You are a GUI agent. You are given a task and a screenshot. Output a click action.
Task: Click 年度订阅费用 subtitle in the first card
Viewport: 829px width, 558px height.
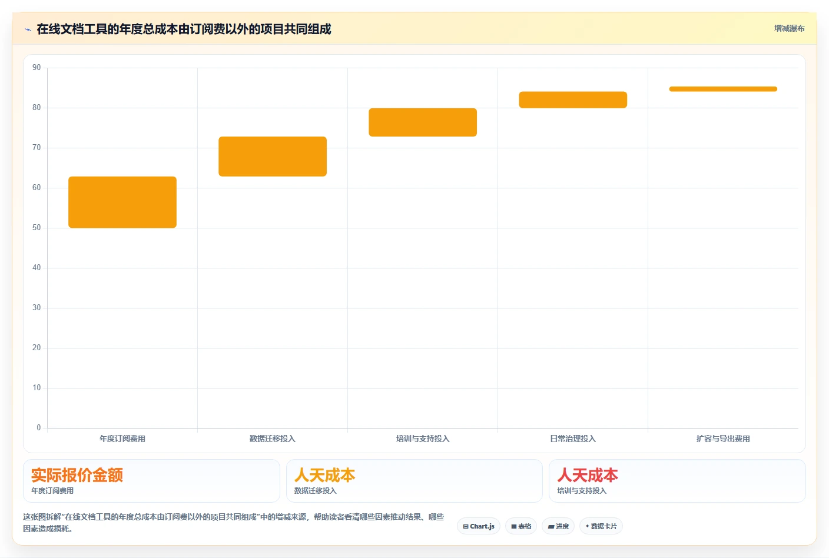tap(52, 491)
